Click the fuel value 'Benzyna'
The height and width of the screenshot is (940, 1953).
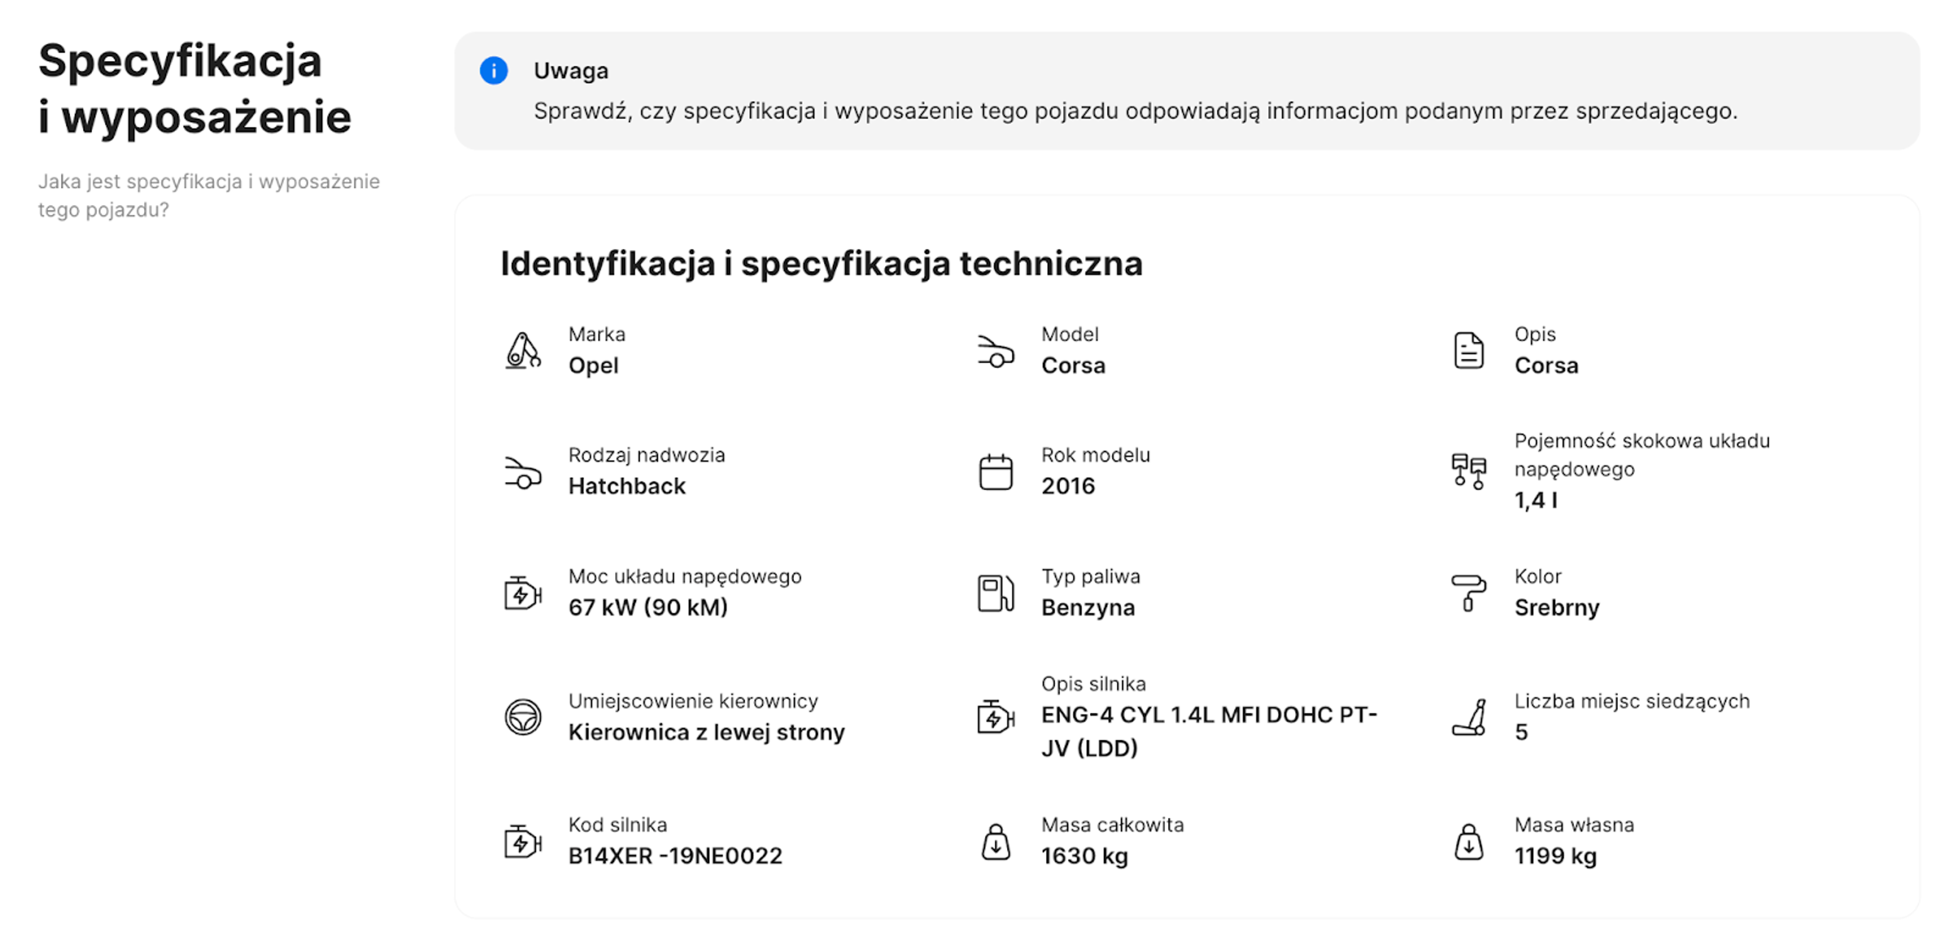pyautogui.click(x=1088, y=608)
